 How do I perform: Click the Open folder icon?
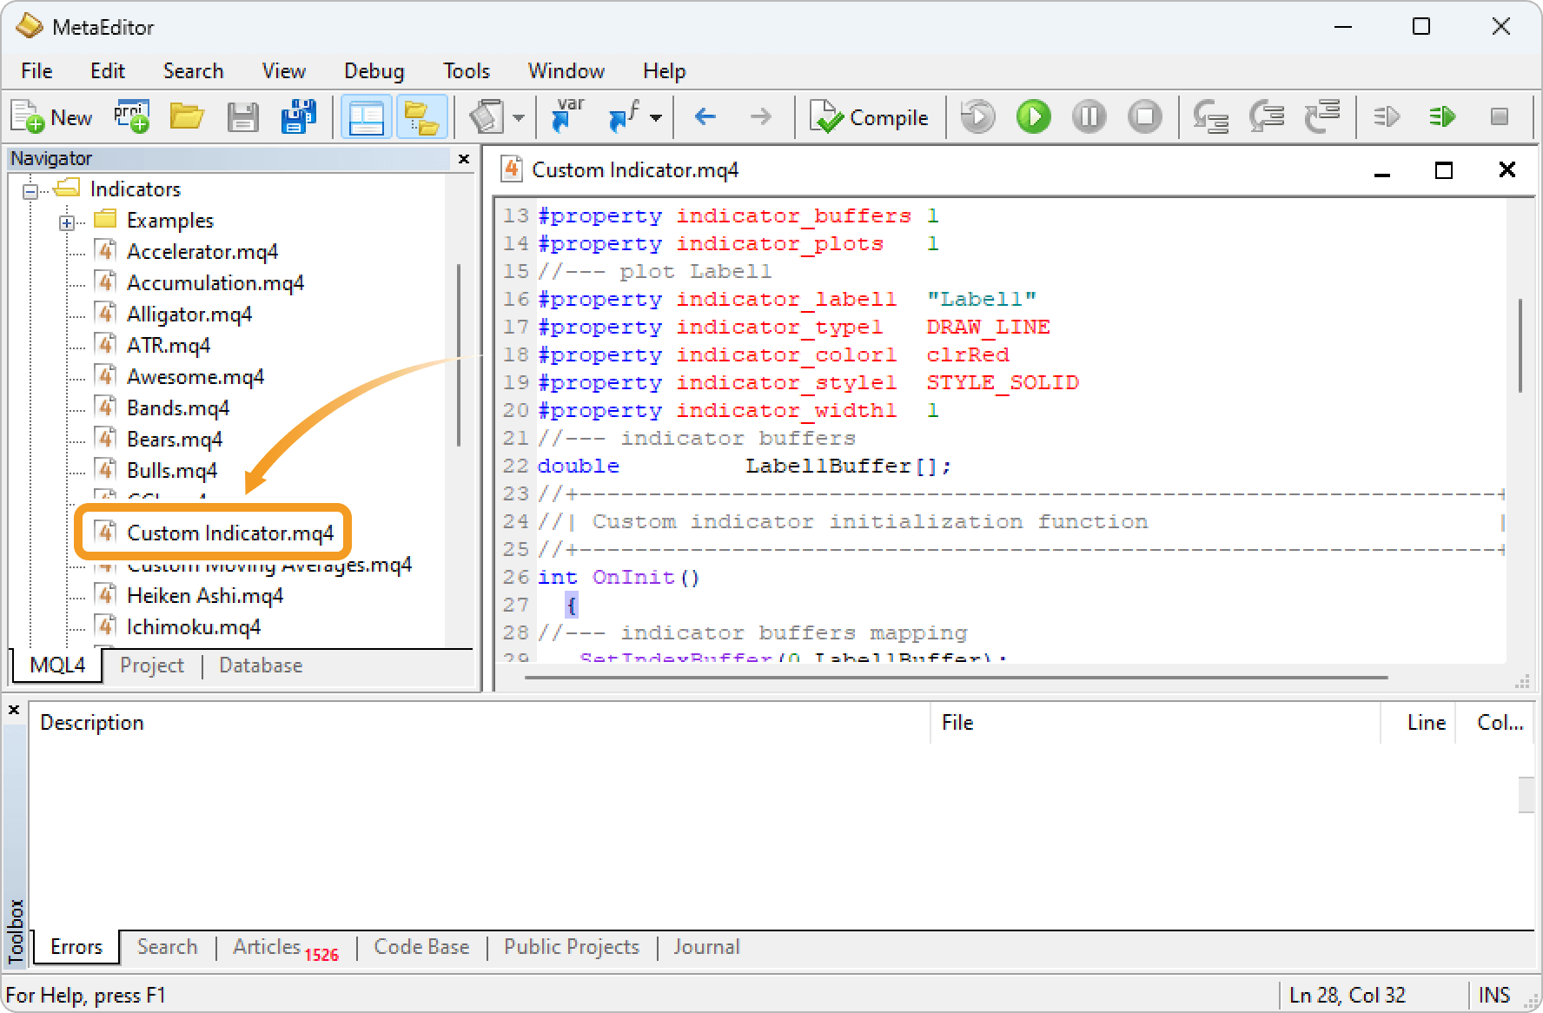pyautogui.click(x=187, y=117)
